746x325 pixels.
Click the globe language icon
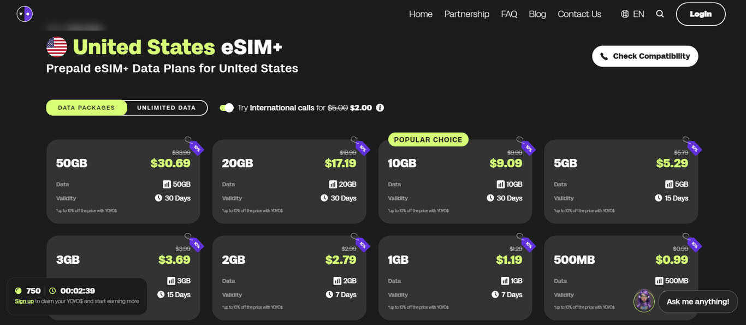[625, 14]
